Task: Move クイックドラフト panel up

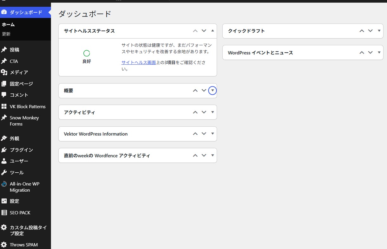Action: pos(362,31)
